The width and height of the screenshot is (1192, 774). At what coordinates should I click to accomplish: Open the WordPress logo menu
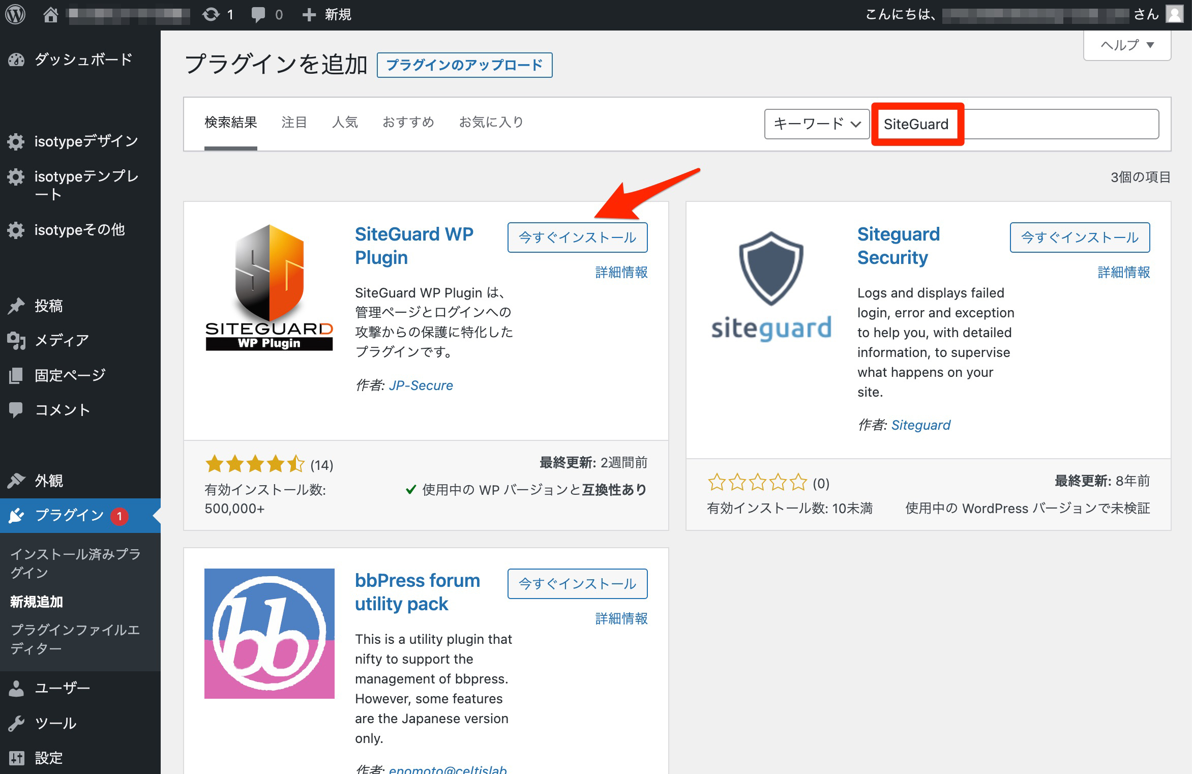[15, 14]
